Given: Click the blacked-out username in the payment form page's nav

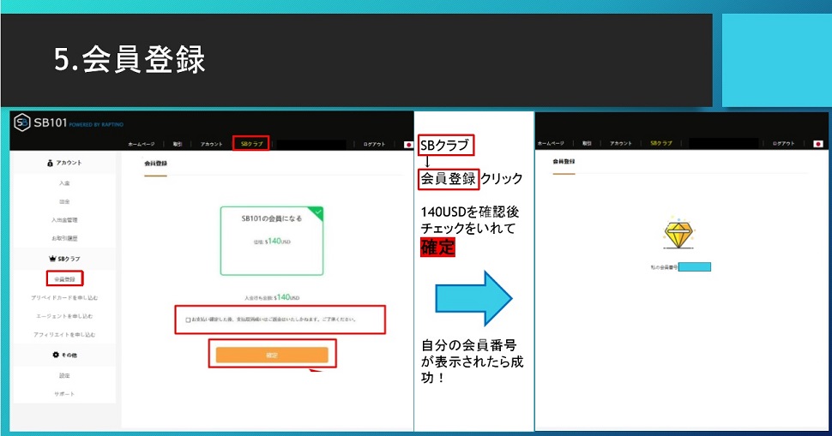Looking at the screenshot, I should (311, 144).
